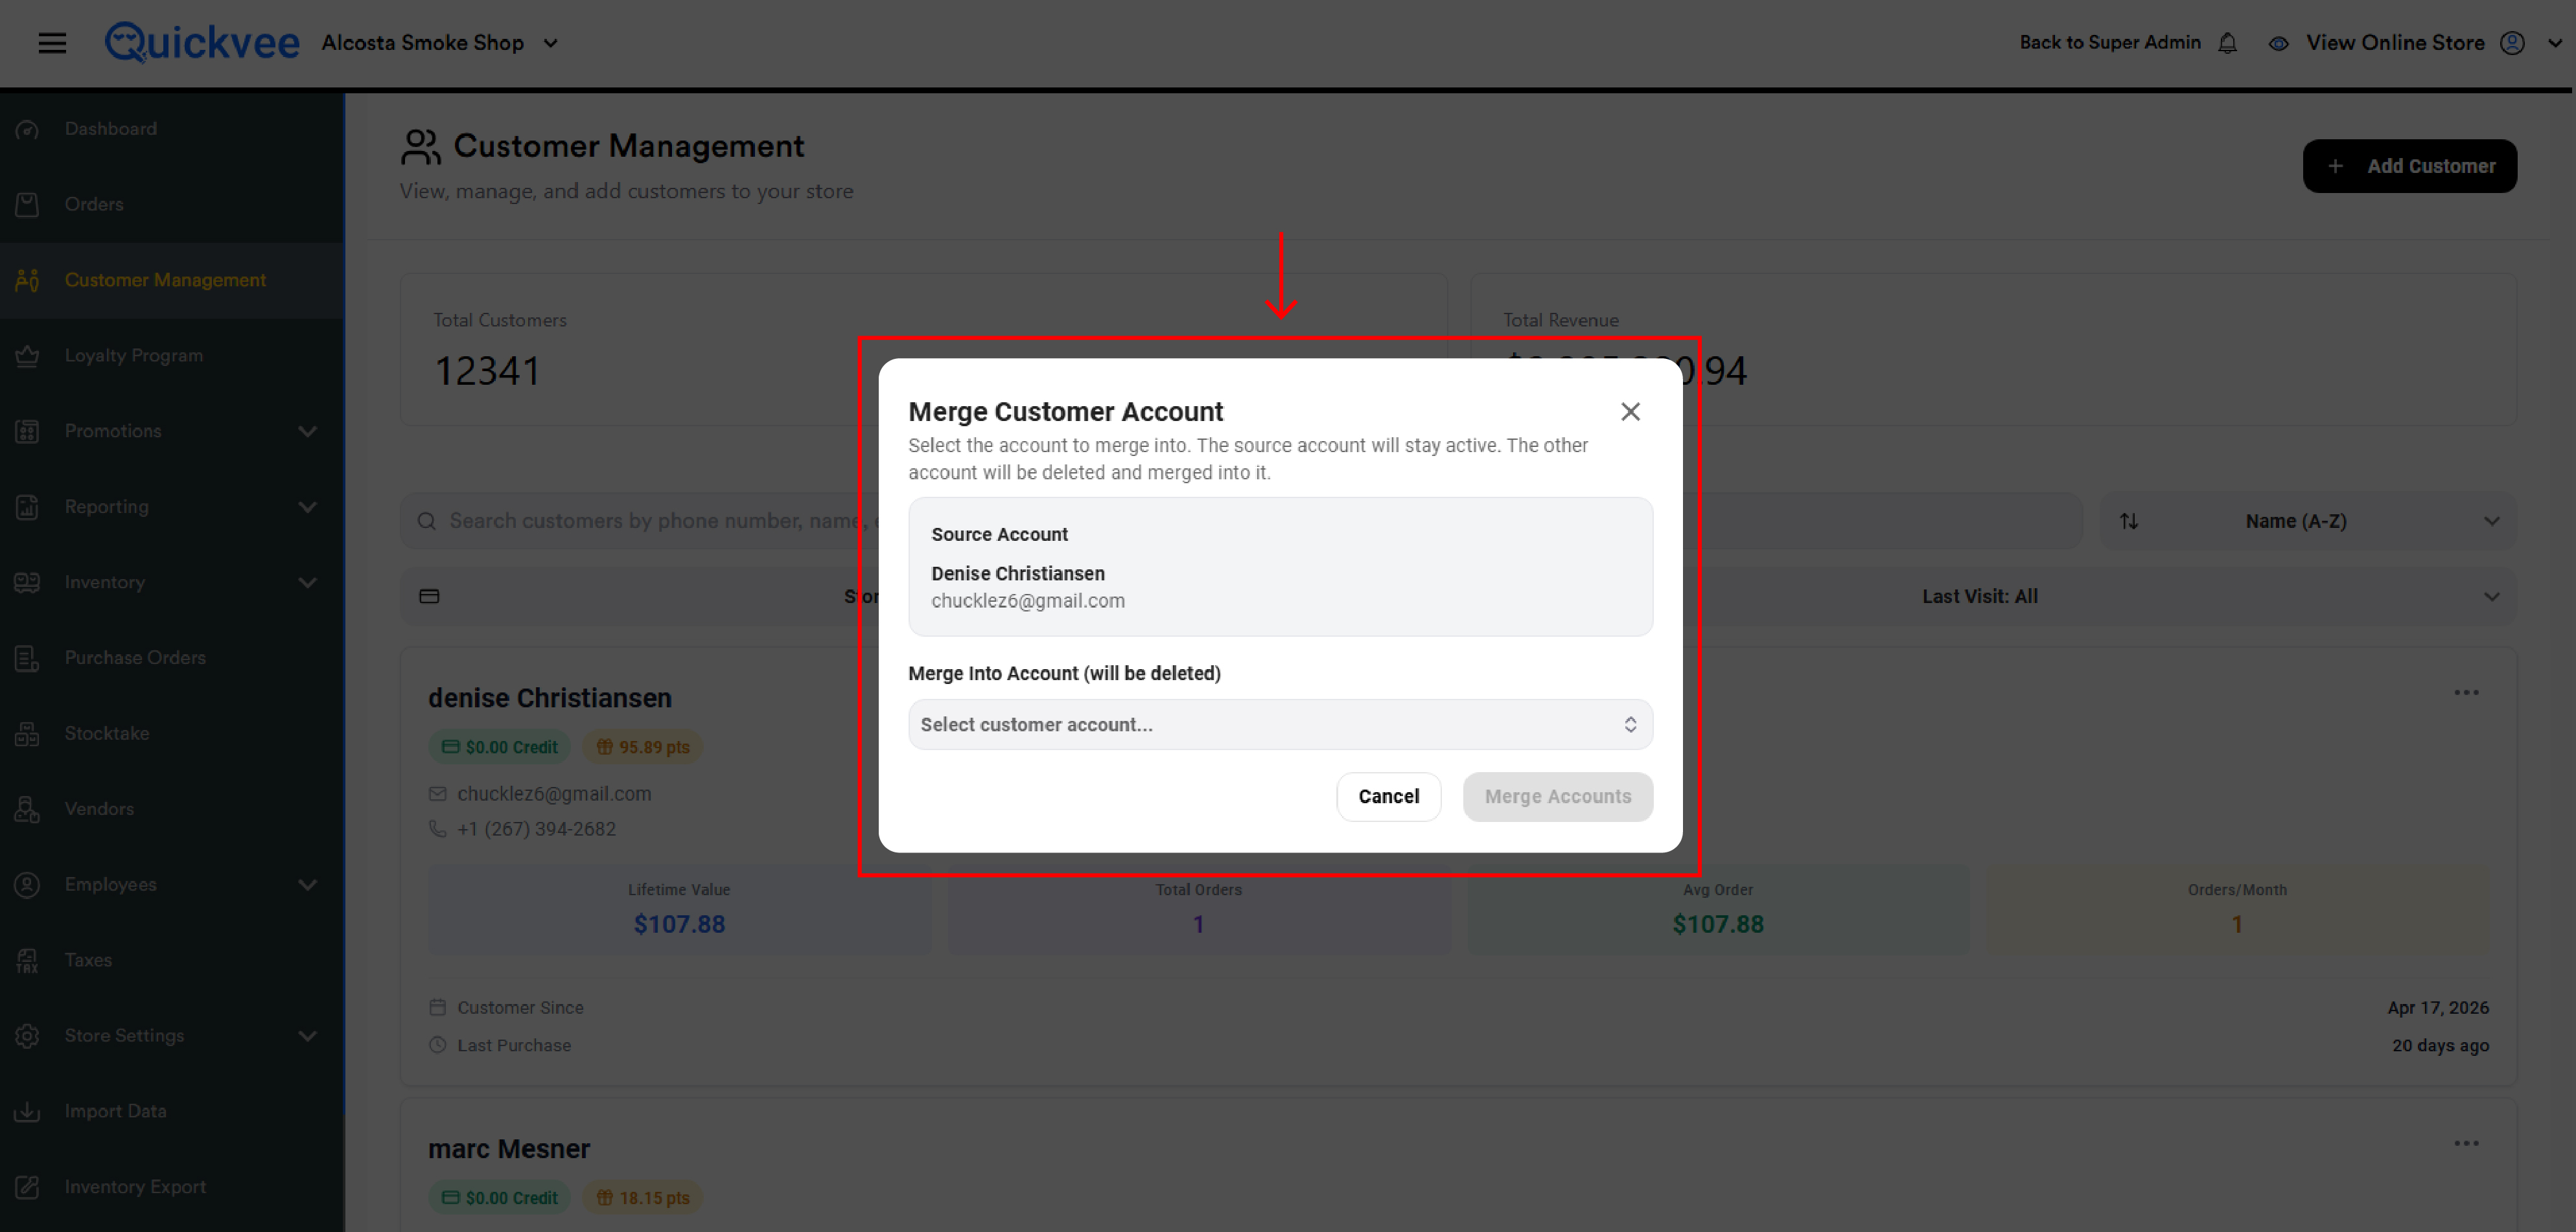
Task: Click Back to Super Admin link
Action: click(2110, 42)
